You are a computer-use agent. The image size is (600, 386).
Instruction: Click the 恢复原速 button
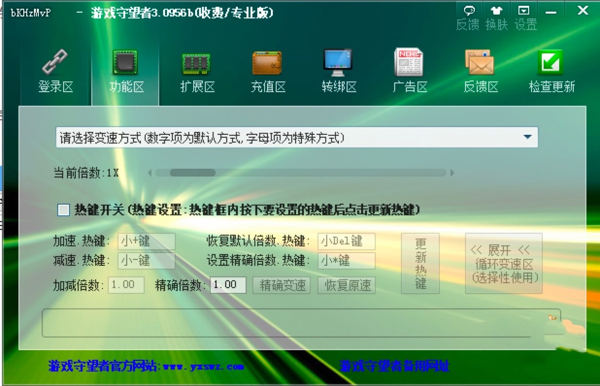coord(346,285)
